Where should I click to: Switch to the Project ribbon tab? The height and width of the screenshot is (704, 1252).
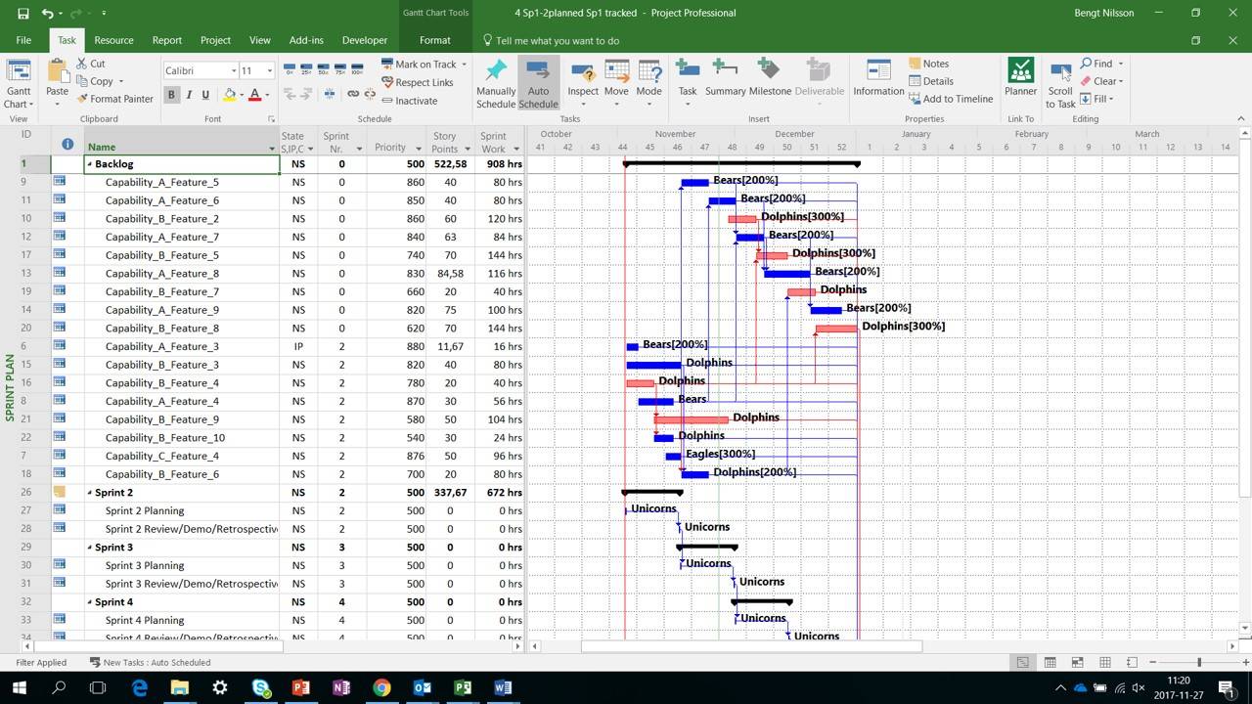point(215,40)
